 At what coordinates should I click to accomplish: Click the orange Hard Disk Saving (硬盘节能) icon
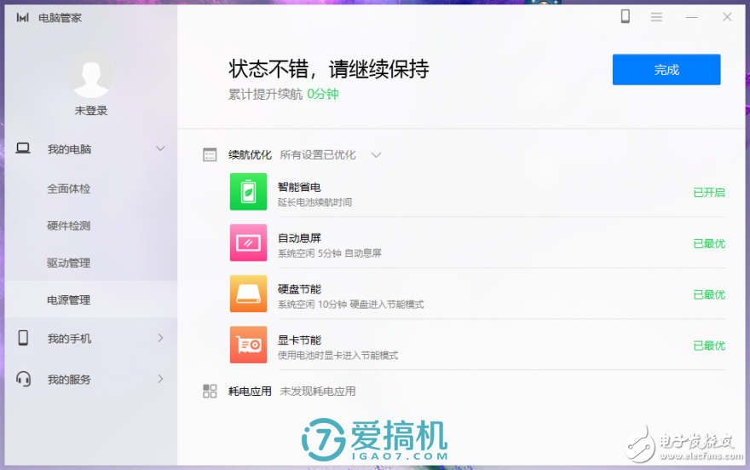(x=248, y=293)
